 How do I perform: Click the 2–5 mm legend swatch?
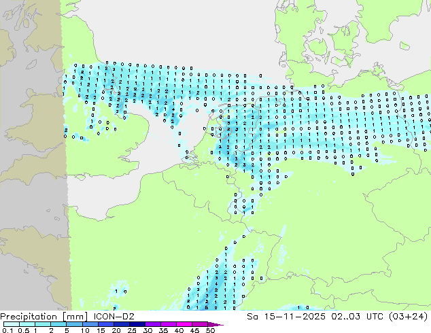(x=58, y=324)
